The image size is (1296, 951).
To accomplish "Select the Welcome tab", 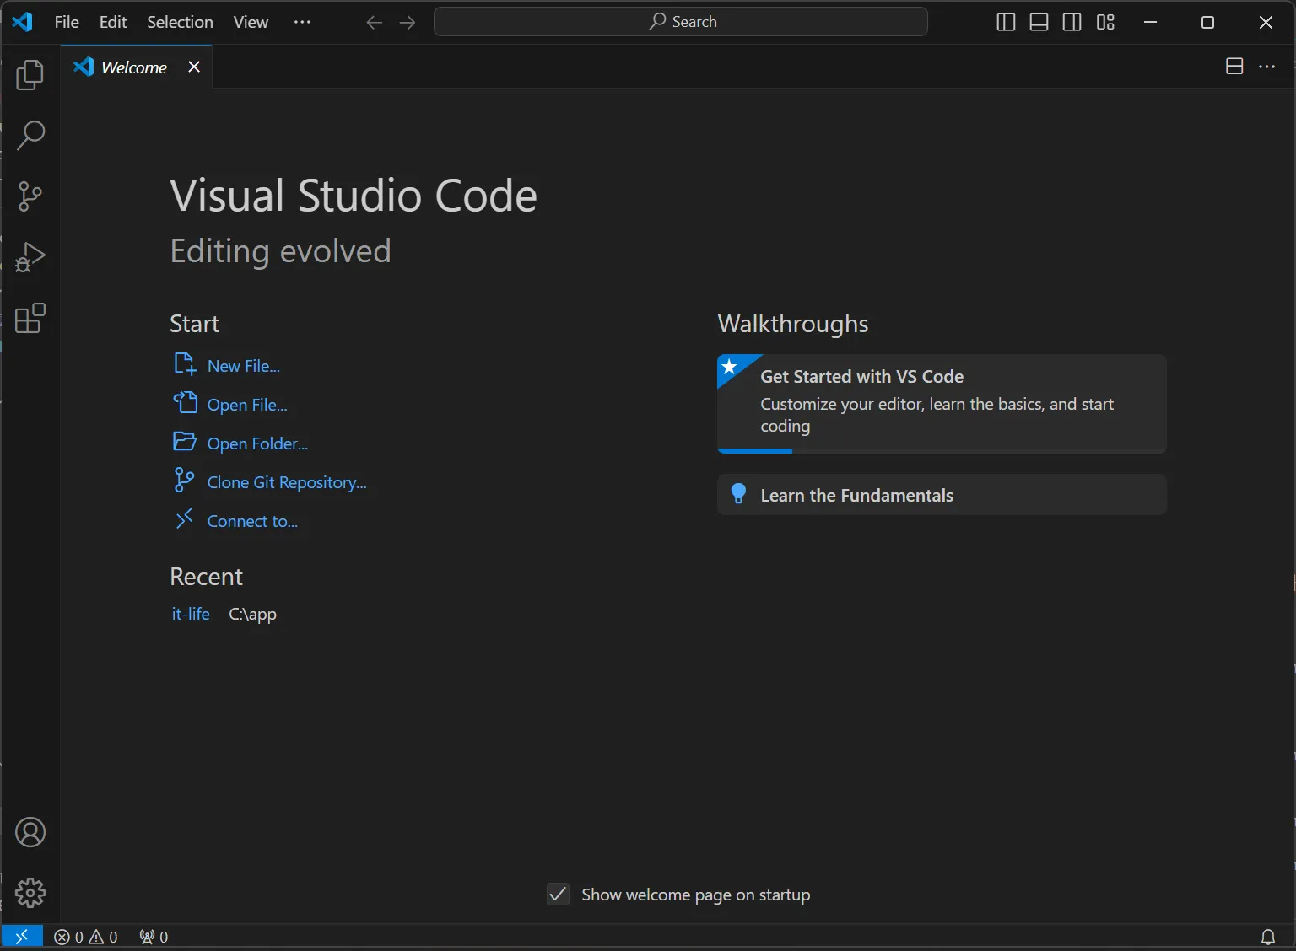I will (134, 67).
